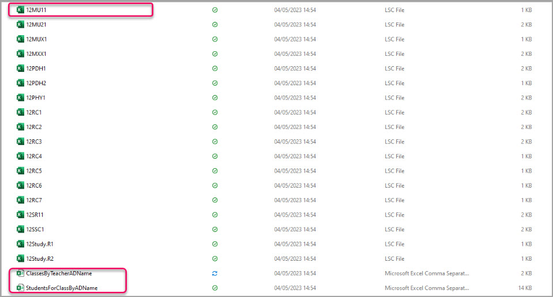Select file 12RC2 in the list
Screen dimensions: 553x297
point(34,127)
